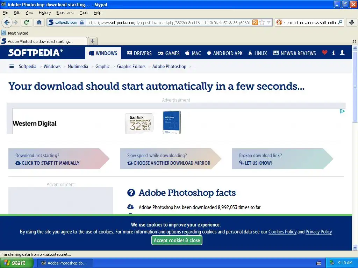Click the scrollbar down arrow
The height and width of the screenshot is (268, 358).
click(x=355, y=247)
